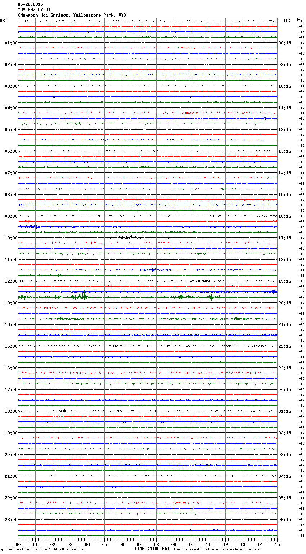Click the 13:15 UTC time label
This screenshot has width=306, height=554.
point(285,151)
